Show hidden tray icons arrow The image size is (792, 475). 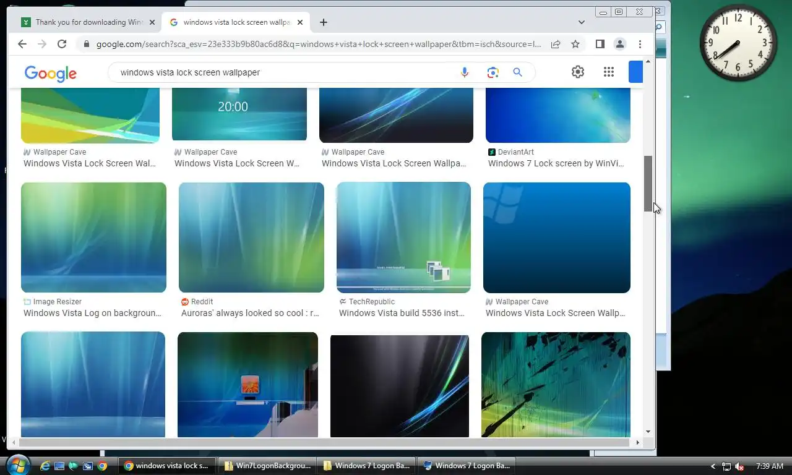coord(713,466)
